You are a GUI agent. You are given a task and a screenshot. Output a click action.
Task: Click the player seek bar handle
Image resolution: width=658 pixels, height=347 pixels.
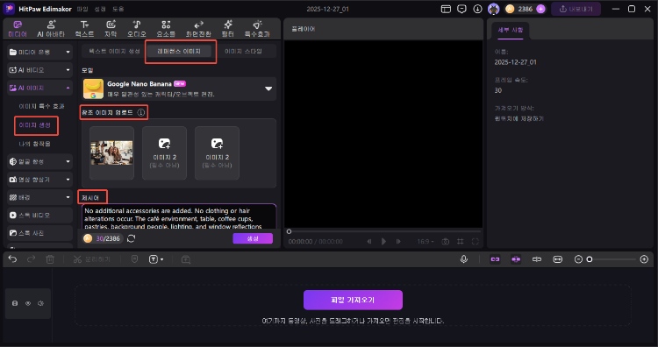pos(289,231)
